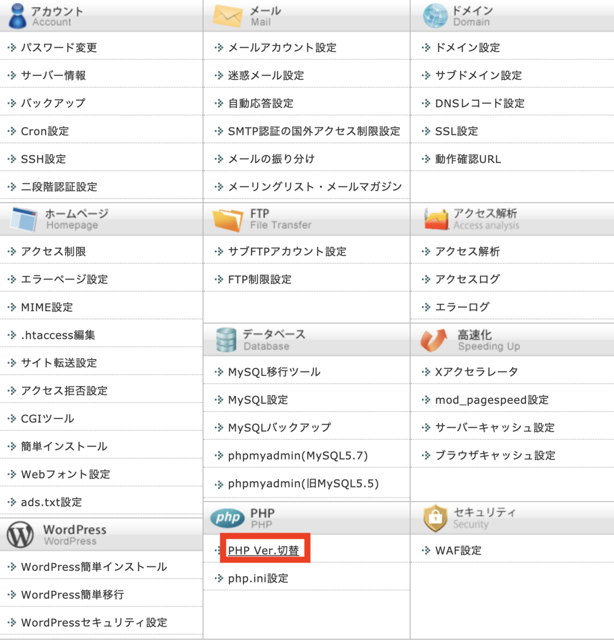Open Cron設定 link

tap(45, 131)
